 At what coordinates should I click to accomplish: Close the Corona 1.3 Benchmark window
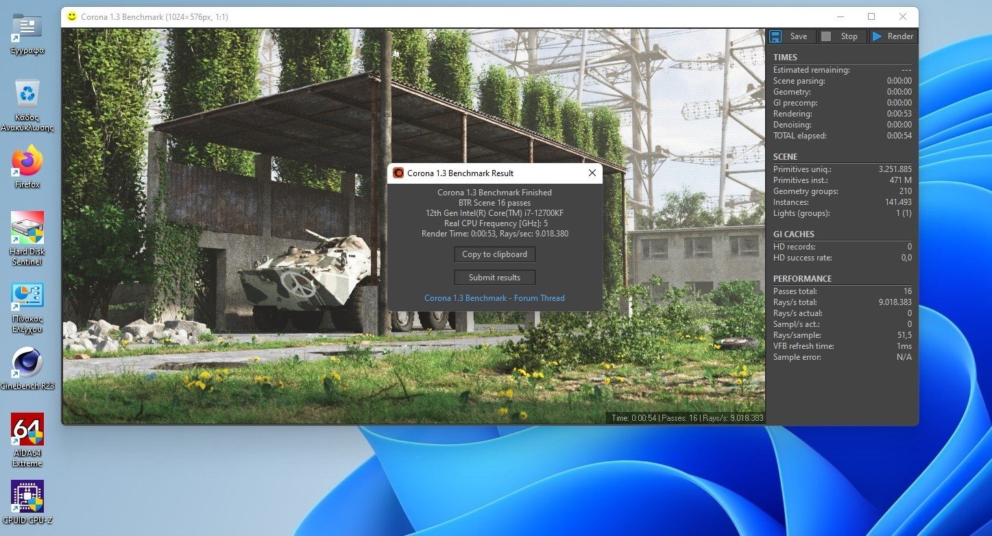[903, 16]
